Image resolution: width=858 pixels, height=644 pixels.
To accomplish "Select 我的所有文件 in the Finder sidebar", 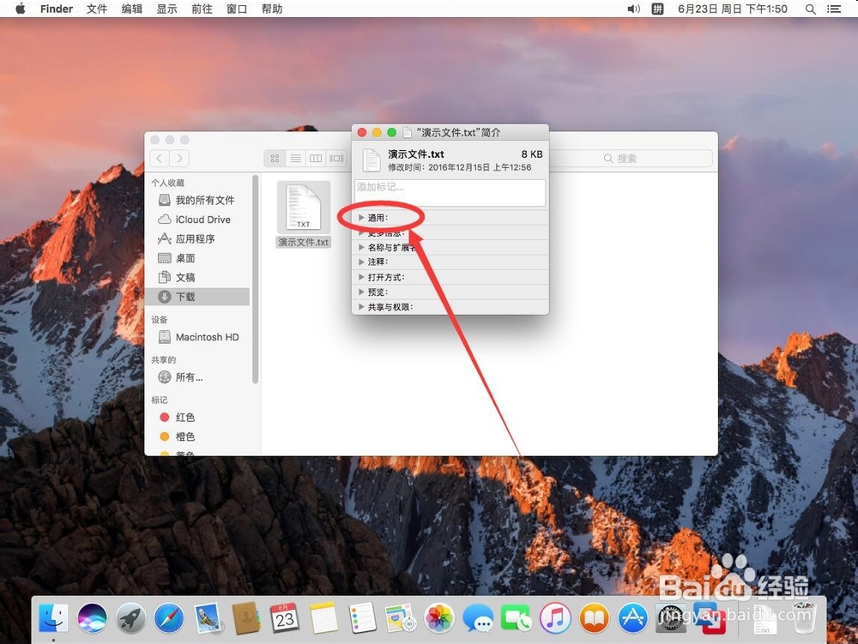I will [x=197, y=200].
